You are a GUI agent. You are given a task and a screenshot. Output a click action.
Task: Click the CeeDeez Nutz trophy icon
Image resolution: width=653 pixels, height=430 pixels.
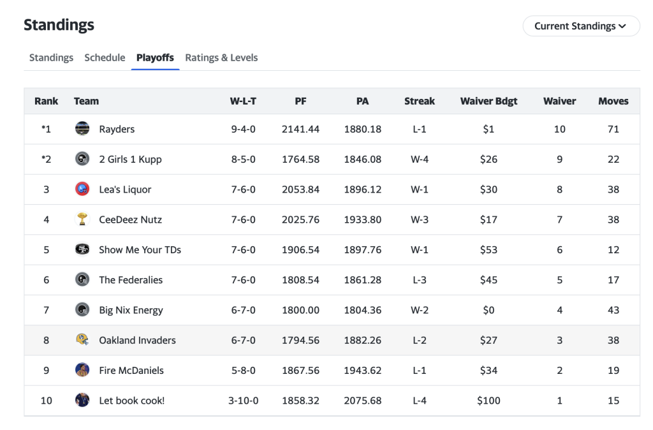82,219
